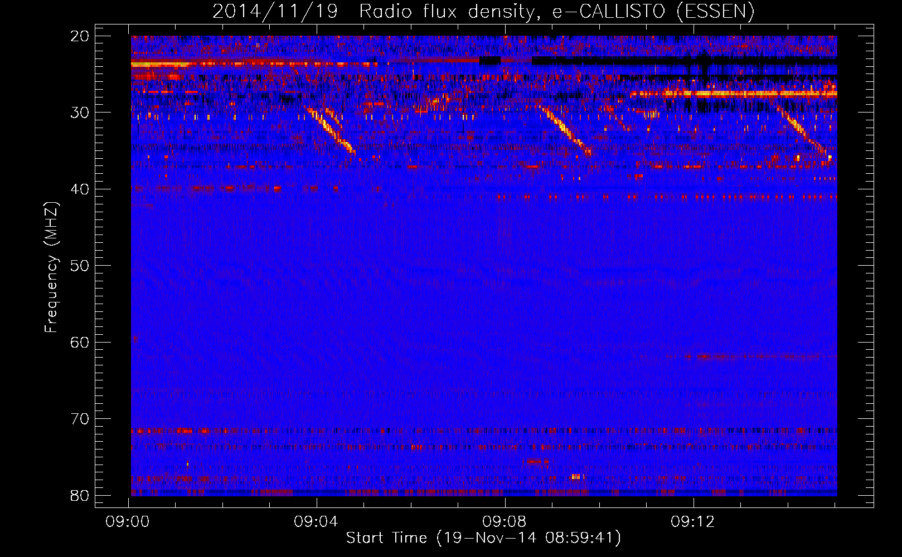Screen dimensions: 902x557
Task: Click the '40' frequency tick label
Action: (80, 189)
